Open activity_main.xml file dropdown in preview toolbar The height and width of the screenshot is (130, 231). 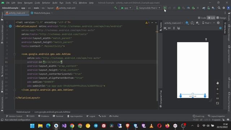[174, 23]
